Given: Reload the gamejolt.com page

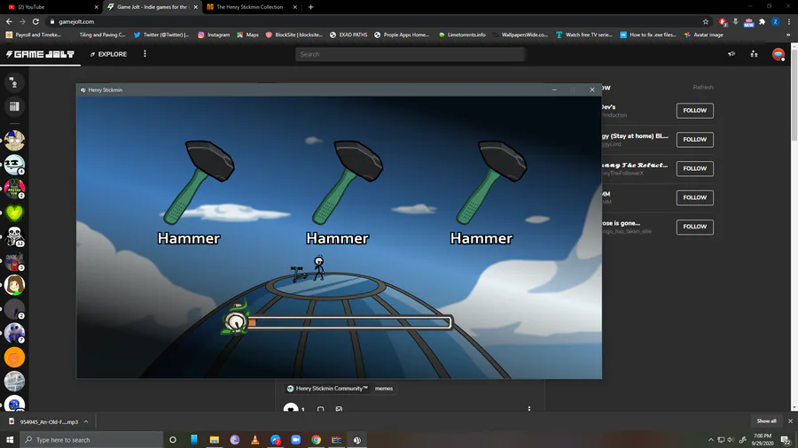Looking at the screenshot, I should click(35, 21).
